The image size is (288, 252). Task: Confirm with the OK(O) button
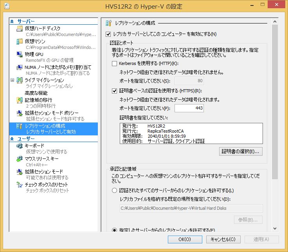click(185, 239)
